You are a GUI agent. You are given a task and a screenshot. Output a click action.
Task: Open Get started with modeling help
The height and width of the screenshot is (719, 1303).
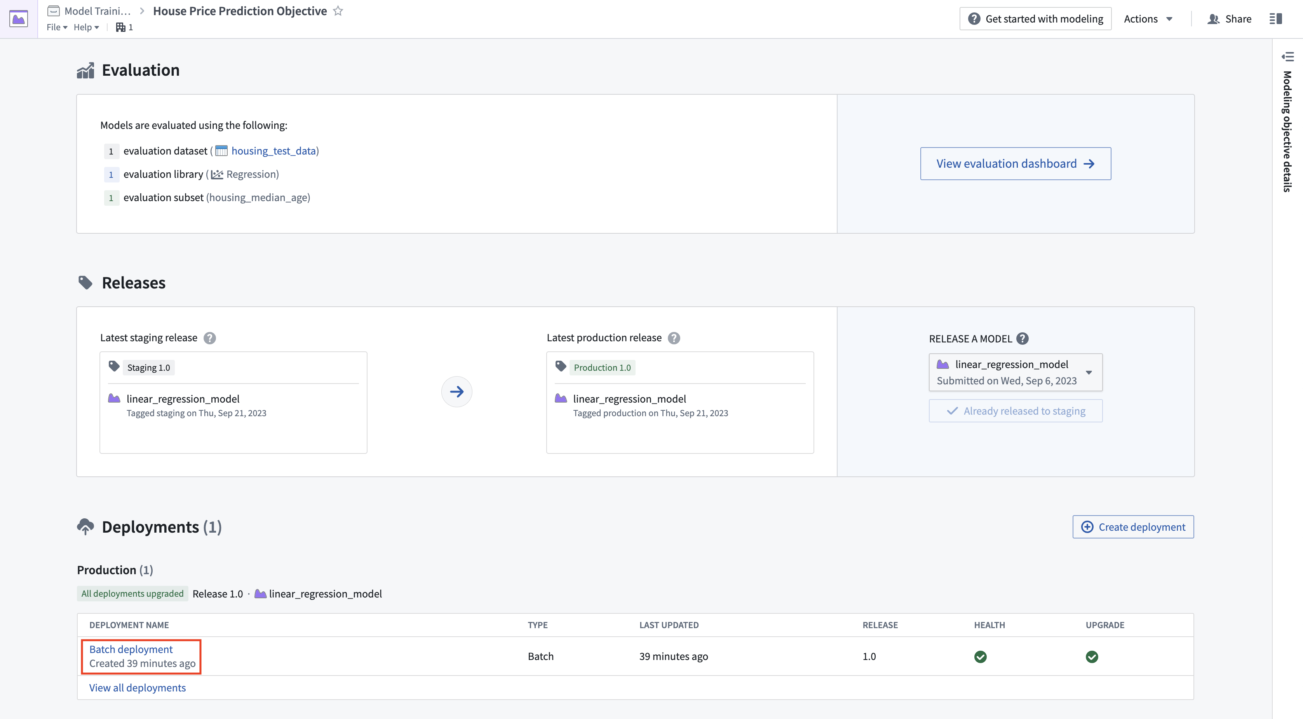coord(1035,19)
